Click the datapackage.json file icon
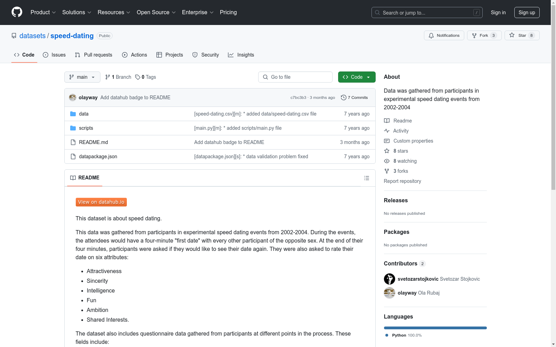The height and width of the screenshot is (347, 556). pos(73,156)
